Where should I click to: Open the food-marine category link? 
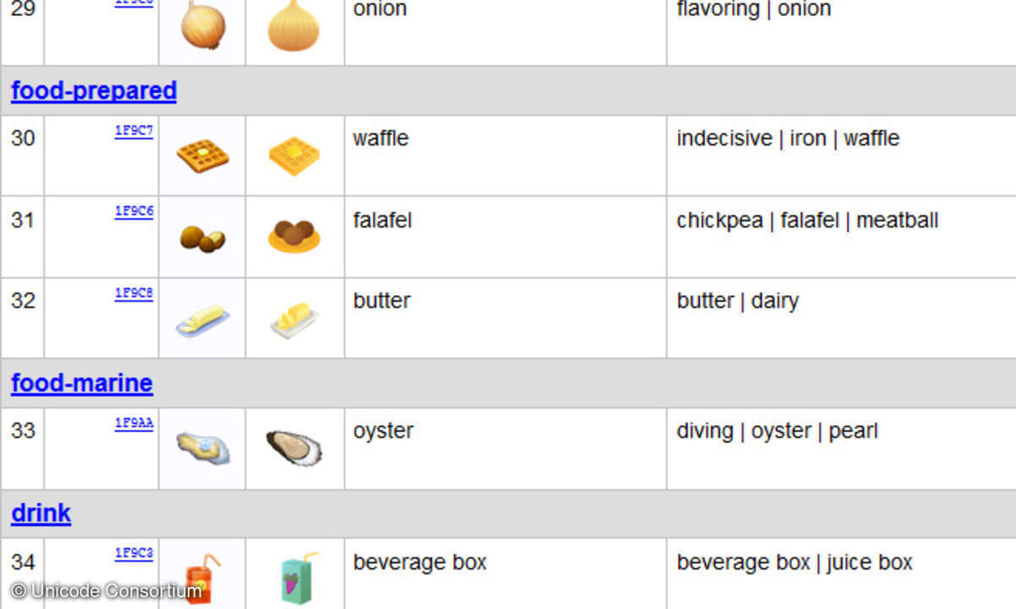(81, 383)
